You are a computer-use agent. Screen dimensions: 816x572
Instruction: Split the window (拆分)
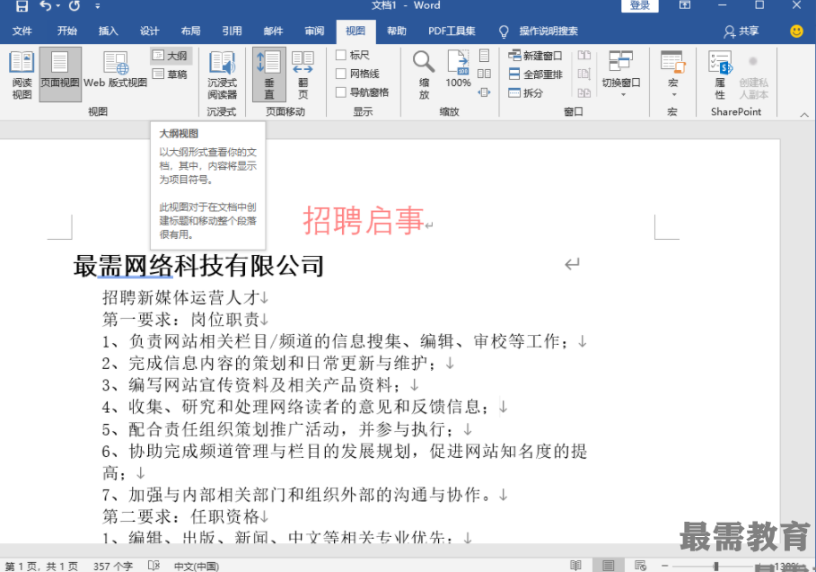point(526,93)
